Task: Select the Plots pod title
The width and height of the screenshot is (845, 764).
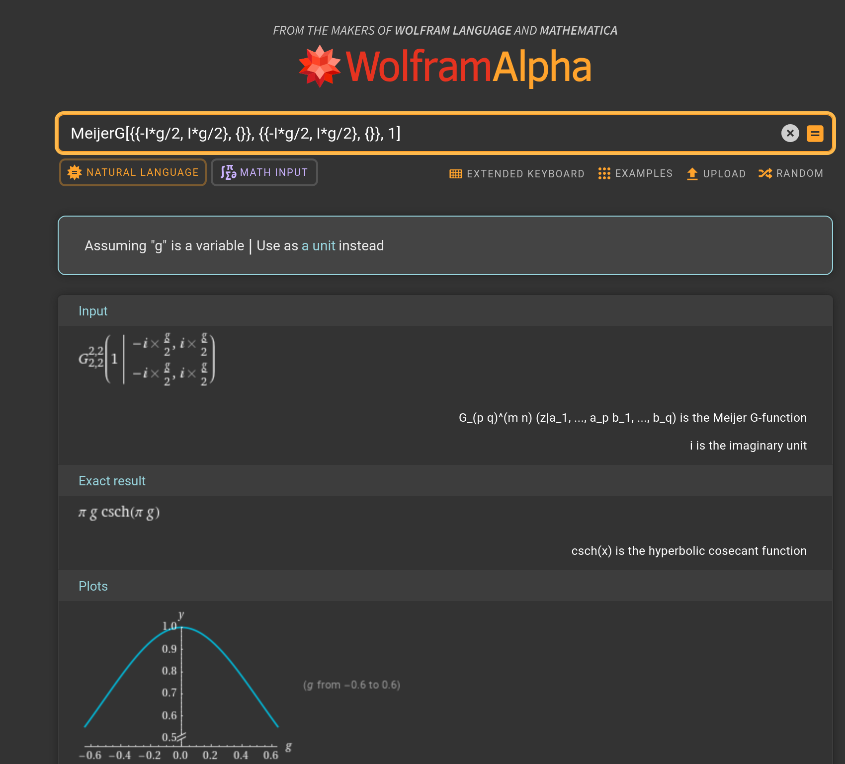Action: [93, 586]
